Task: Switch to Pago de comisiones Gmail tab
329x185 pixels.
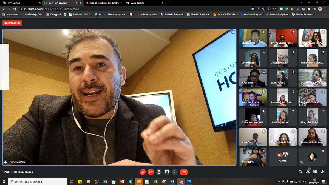Action: pos(104,3)
